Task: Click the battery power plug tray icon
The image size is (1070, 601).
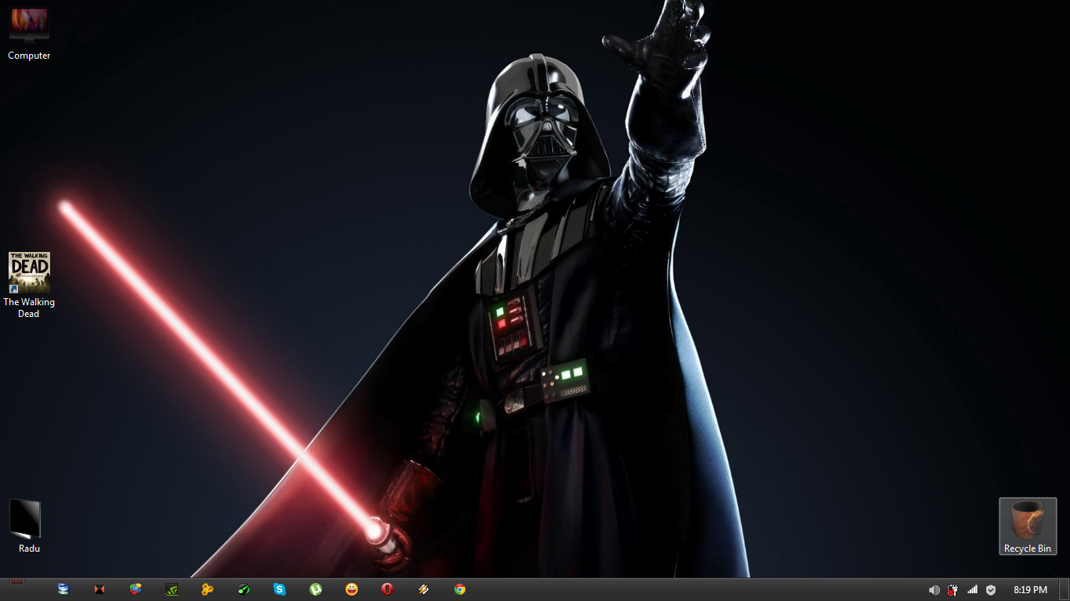Action: click(x=953, y=590)
